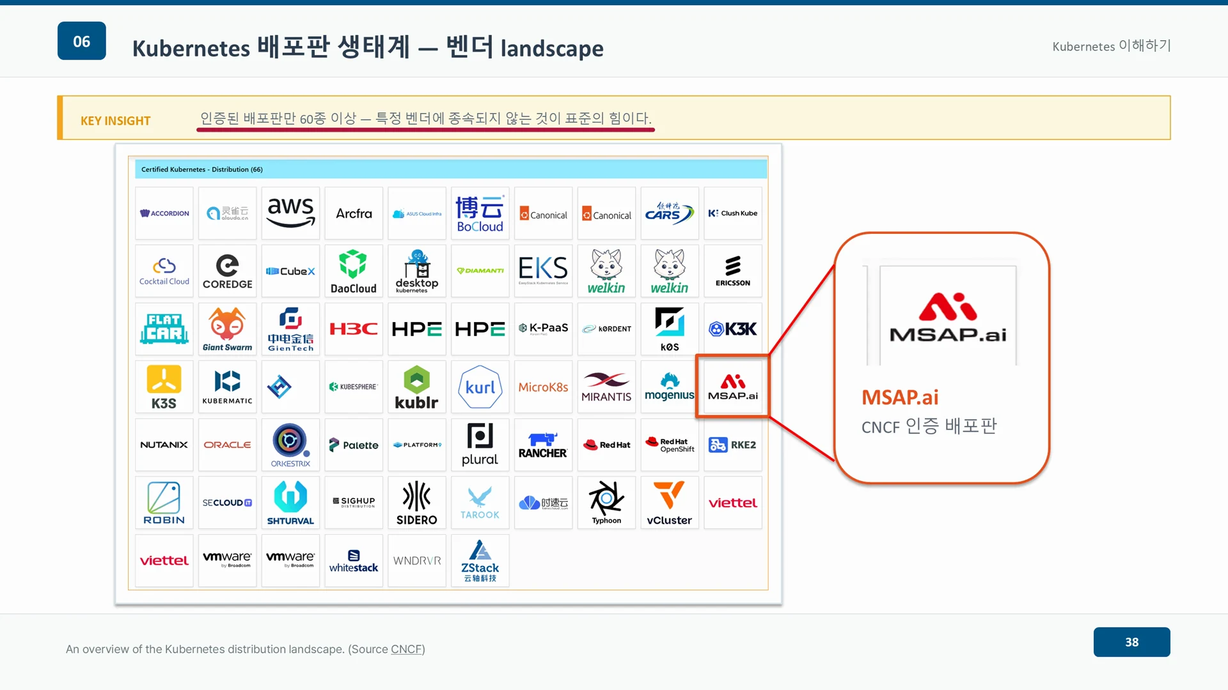Screen dimensions: 1228x690
Task: Click the page number 38 badge
Action: [1131, 642]
